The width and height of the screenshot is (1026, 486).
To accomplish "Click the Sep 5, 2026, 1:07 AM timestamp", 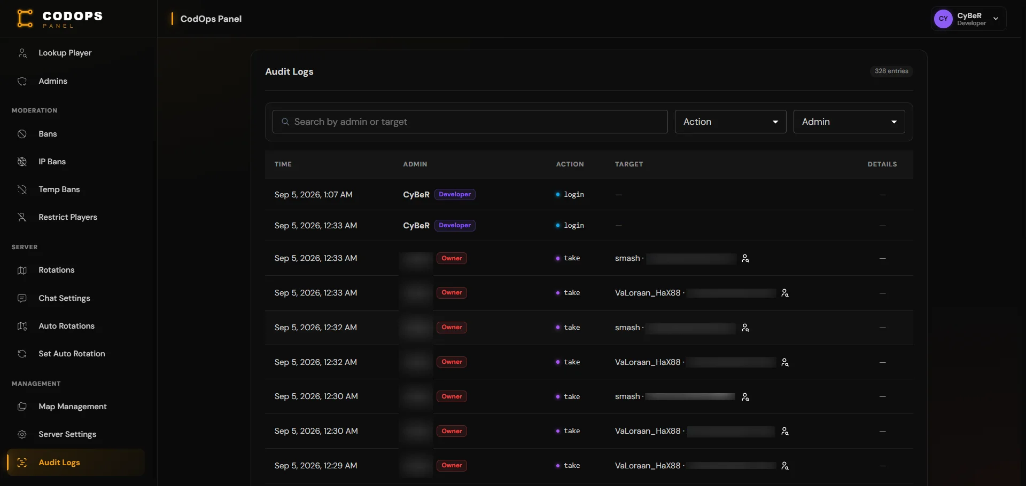I will point(314,195).
